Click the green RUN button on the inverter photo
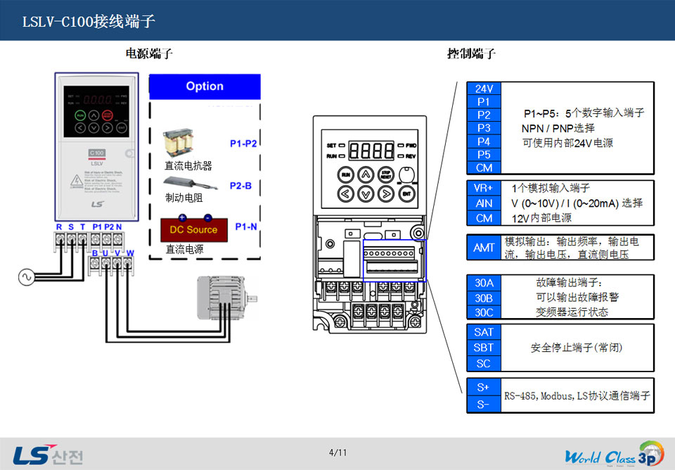This screenshot has width=675, height=470. click(80, 115)
